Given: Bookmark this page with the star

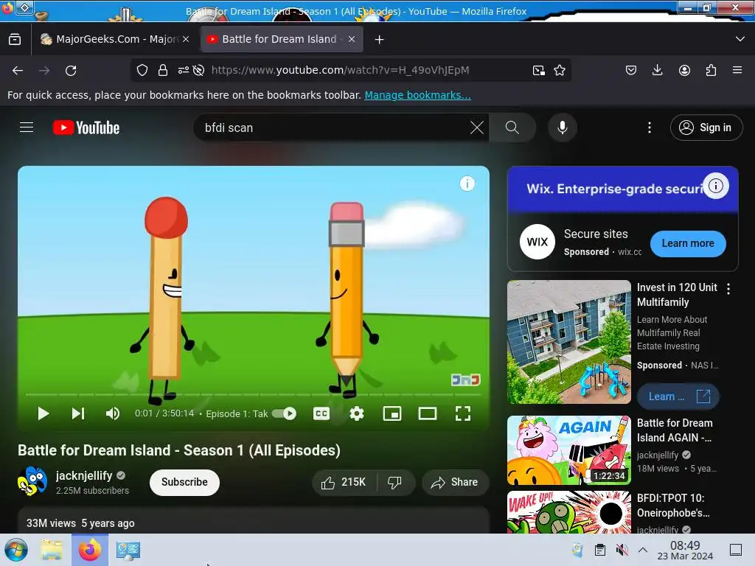Looking at the screenshot, I should click(560, 70).
